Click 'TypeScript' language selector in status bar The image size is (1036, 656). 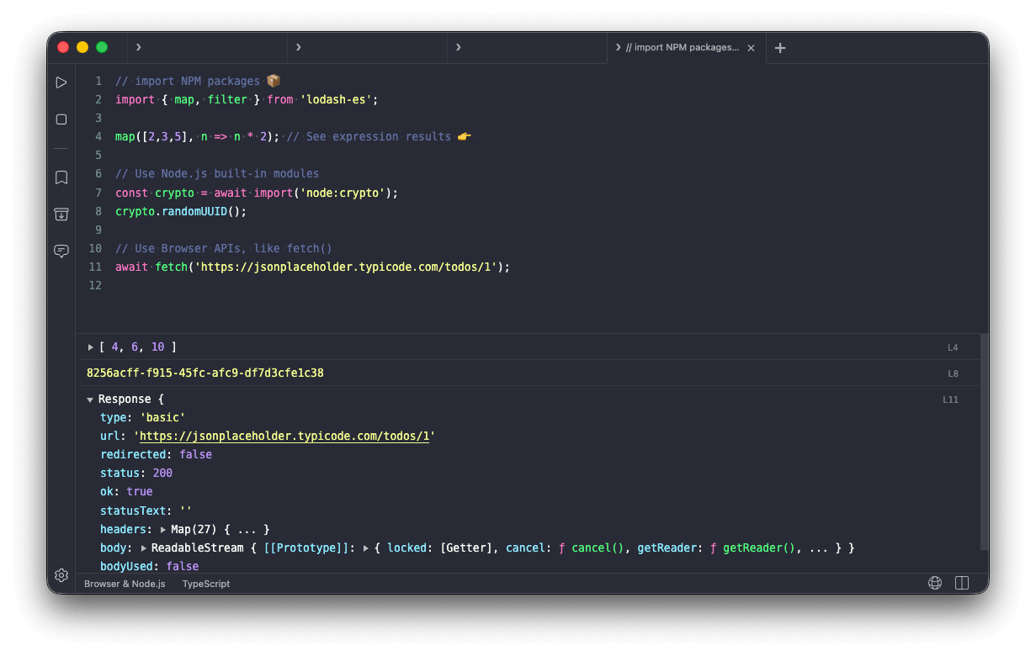(x=206, y=584)
